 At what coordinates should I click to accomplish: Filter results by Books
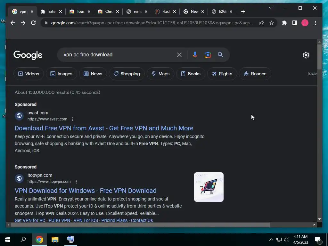(x=191, y=74)
